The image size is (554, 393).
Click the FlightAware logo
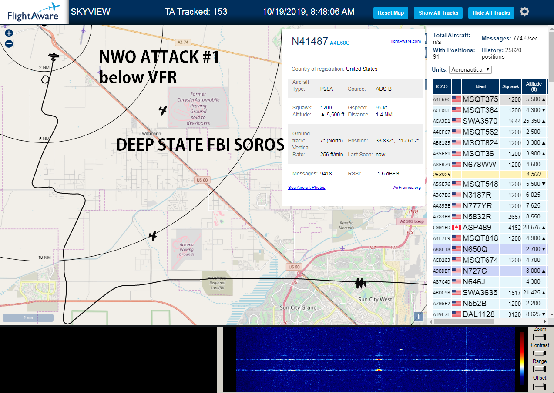pos(34,12)
